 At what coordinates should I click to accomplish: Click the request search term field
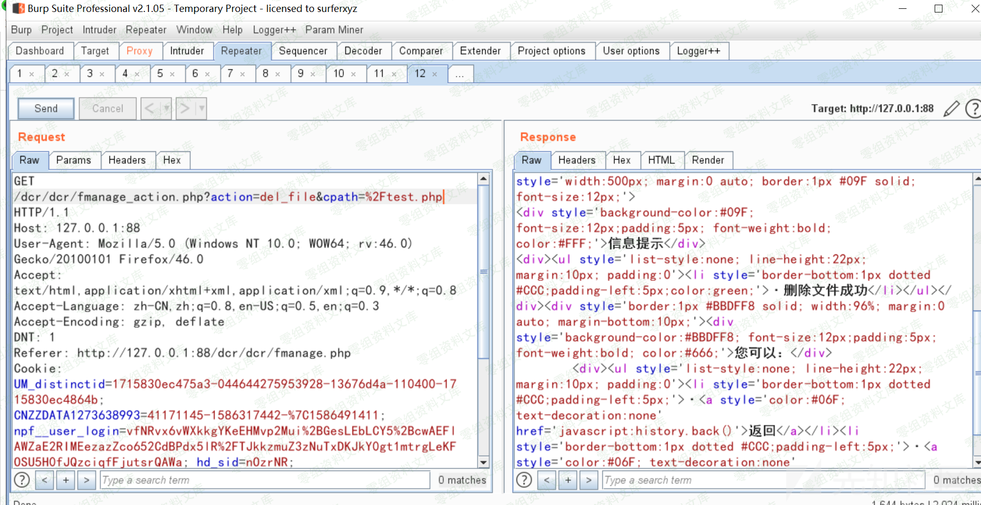[265, 480]
